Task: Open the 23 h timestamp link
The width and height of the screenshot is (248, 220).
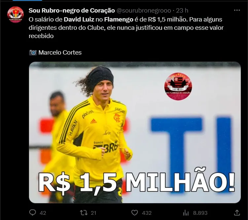Action: (x=182, y=11)
